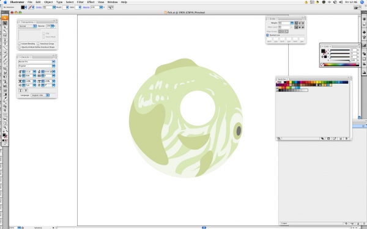Choose the yellow swatch in Swatches panel
This screenshot has width=367, height=229.
tap(291, 82)
